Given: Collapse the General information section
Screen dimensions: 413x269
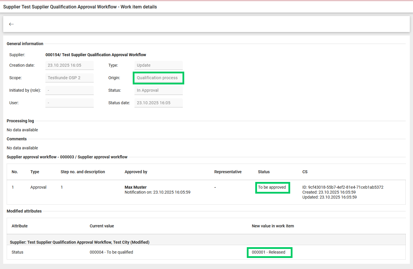Looking at the screenshot, I should tap(25, 44).
